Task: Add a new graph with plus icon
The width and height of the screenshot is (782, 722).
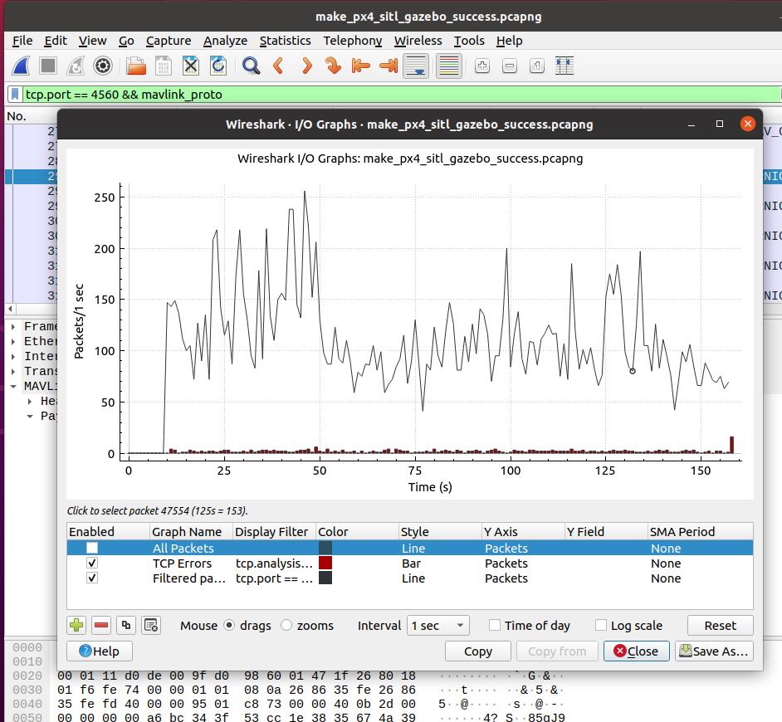Action: [x=76, y=625]
